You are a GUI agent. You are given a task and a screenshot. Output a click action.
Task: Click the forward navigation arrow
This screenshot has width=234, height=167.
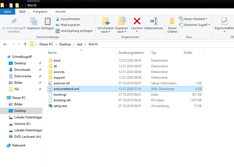tap(13, 44)
